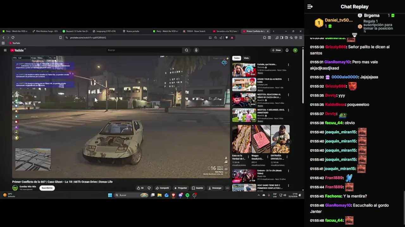The image size is (405, 227).
Task: Click the ESP LAA language indicator
Action: 275,195
